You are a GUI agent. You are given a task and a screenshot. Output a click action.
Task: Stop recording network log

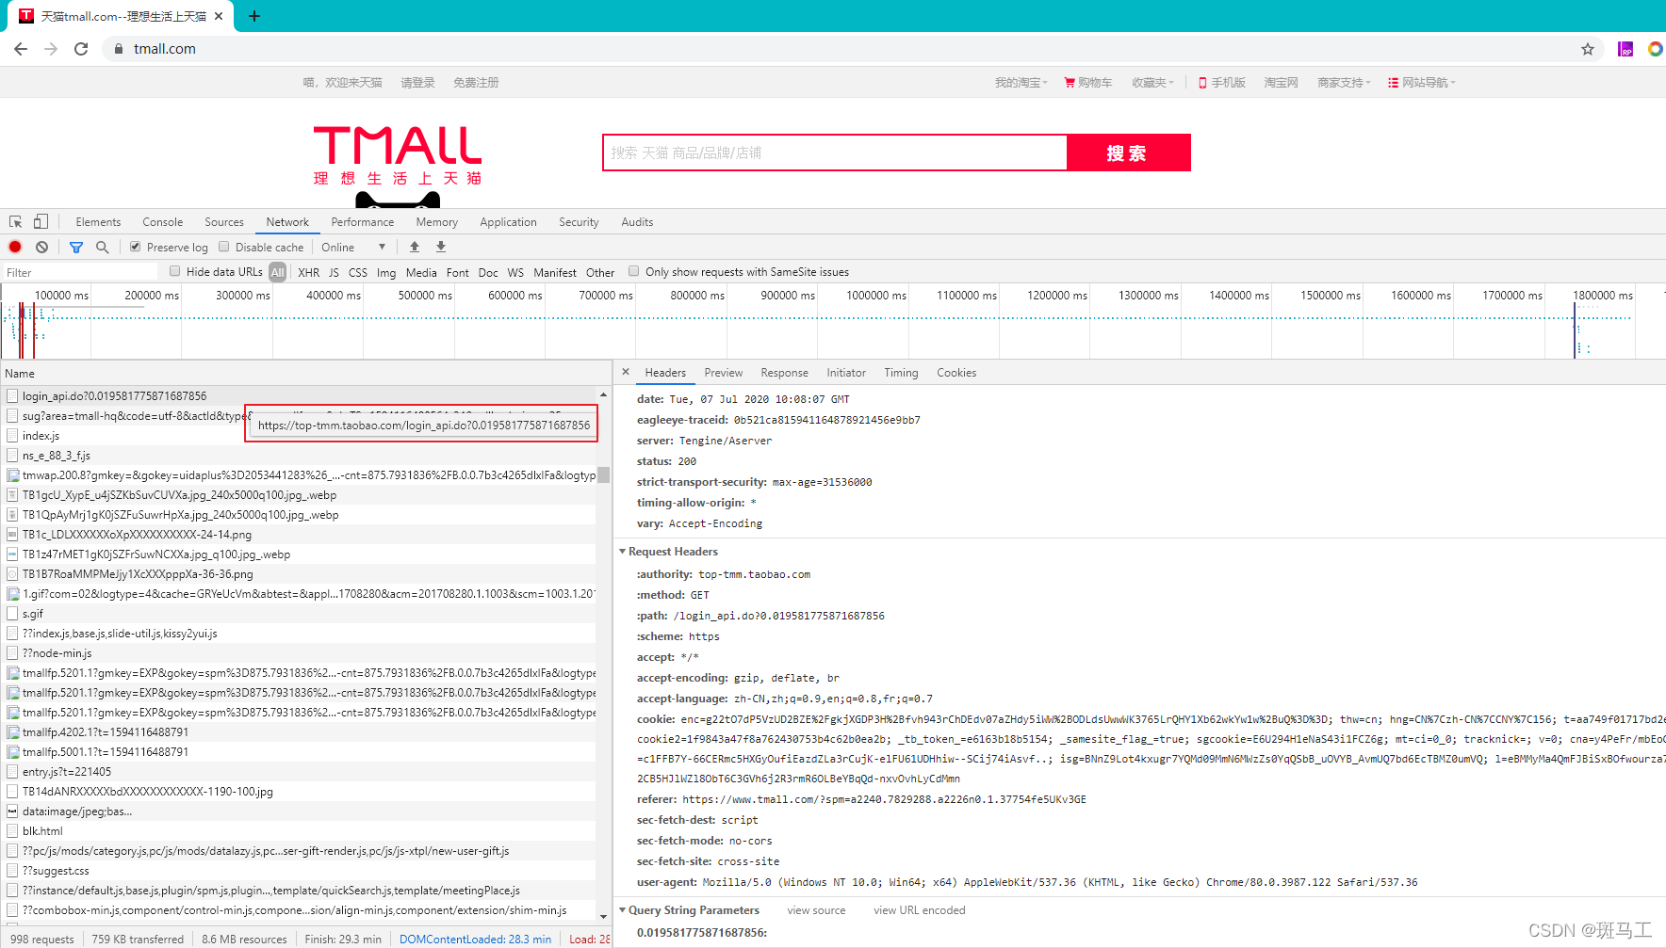tap(15, 247)
